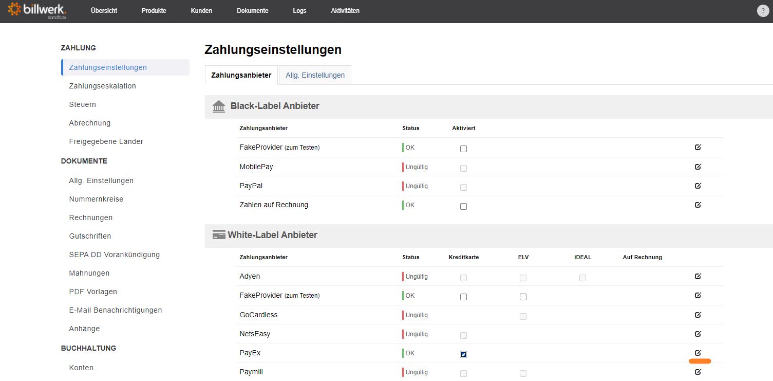Edit Zahlen auf Rechnung provider
This screenshot has width=773, height=381.
tap(697, 205)
